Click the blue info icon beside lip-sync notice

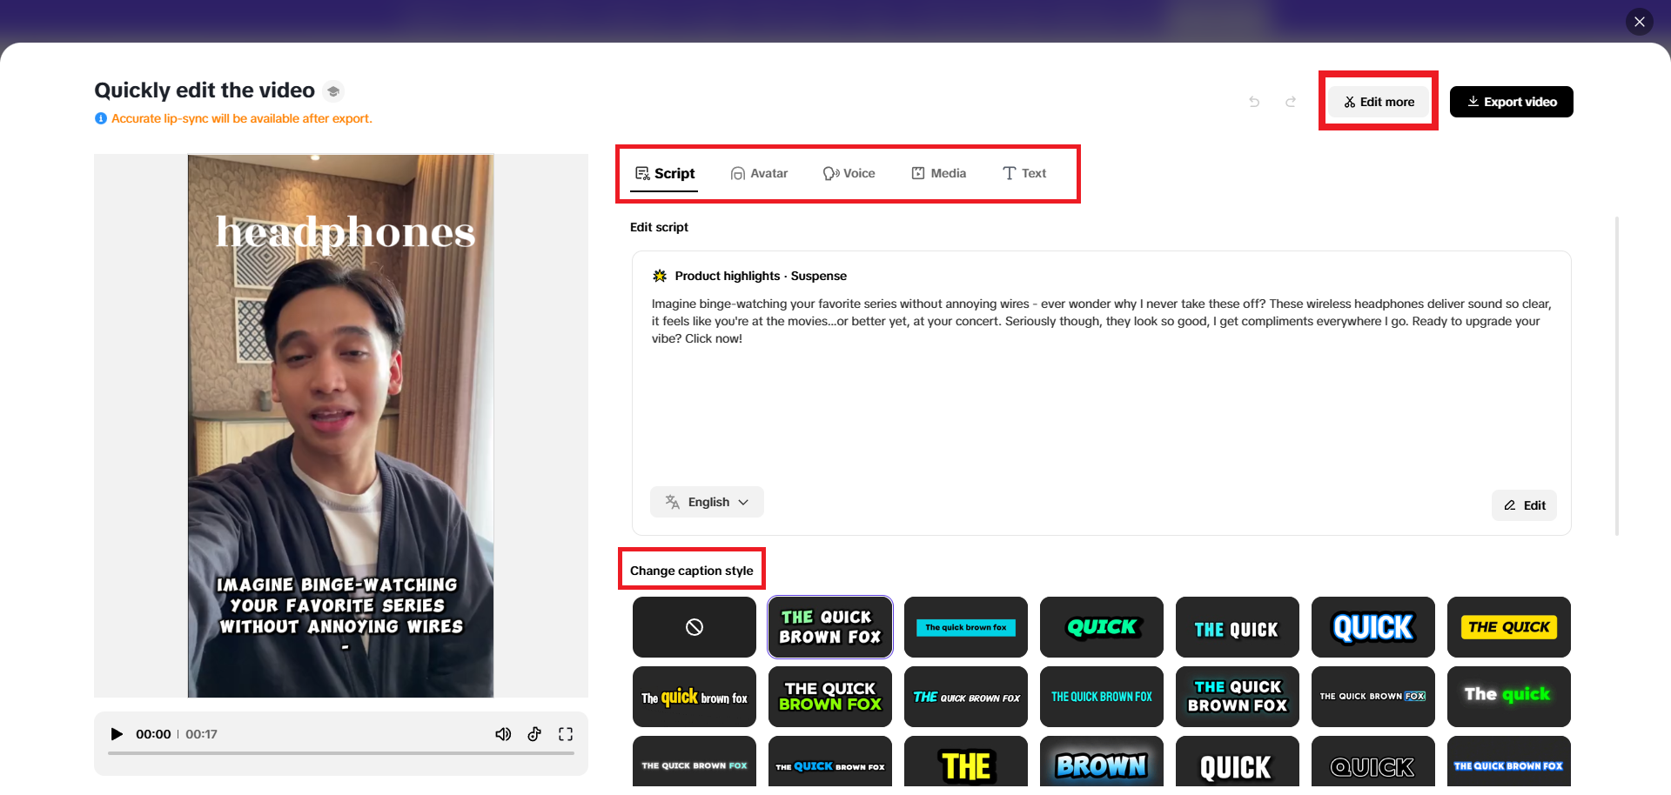pyautogui.click(x=101, y=118)
